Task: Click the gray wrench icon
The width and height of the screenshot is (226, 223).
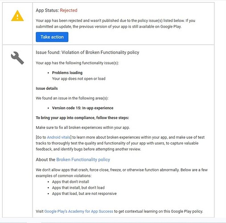Action: point(17,58)
